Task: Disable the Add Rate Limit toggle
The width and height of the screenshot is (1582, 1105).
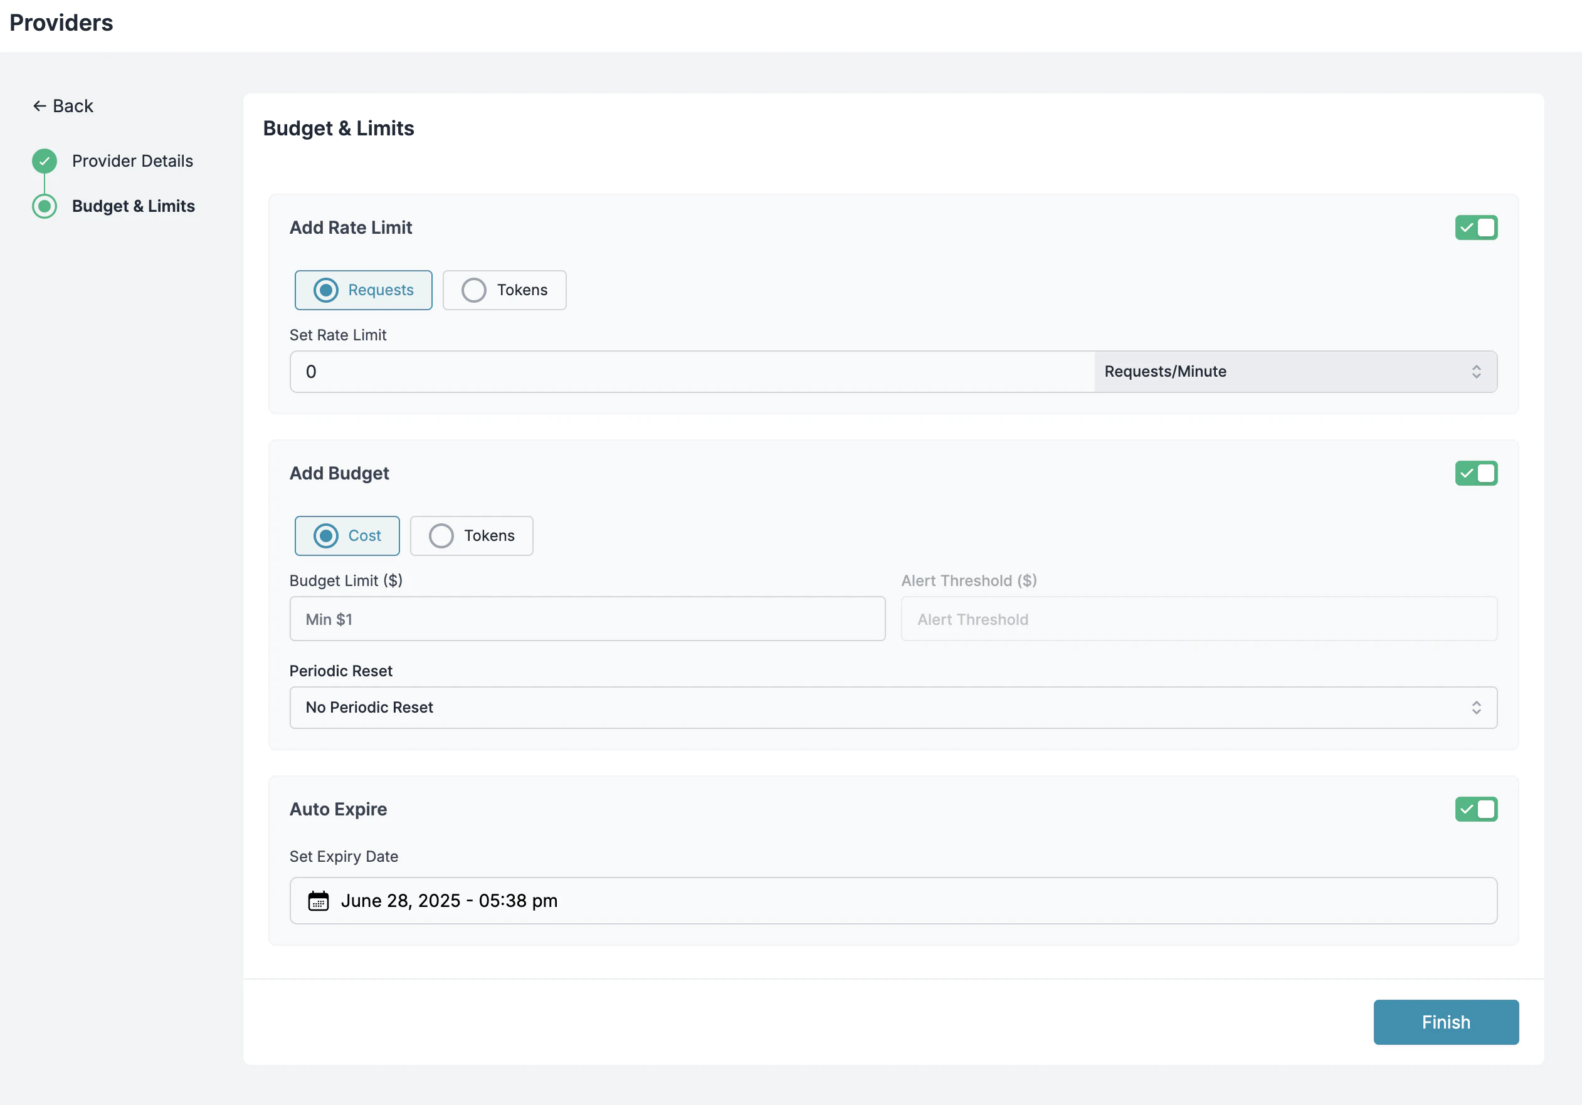Action: point(1476,228)
